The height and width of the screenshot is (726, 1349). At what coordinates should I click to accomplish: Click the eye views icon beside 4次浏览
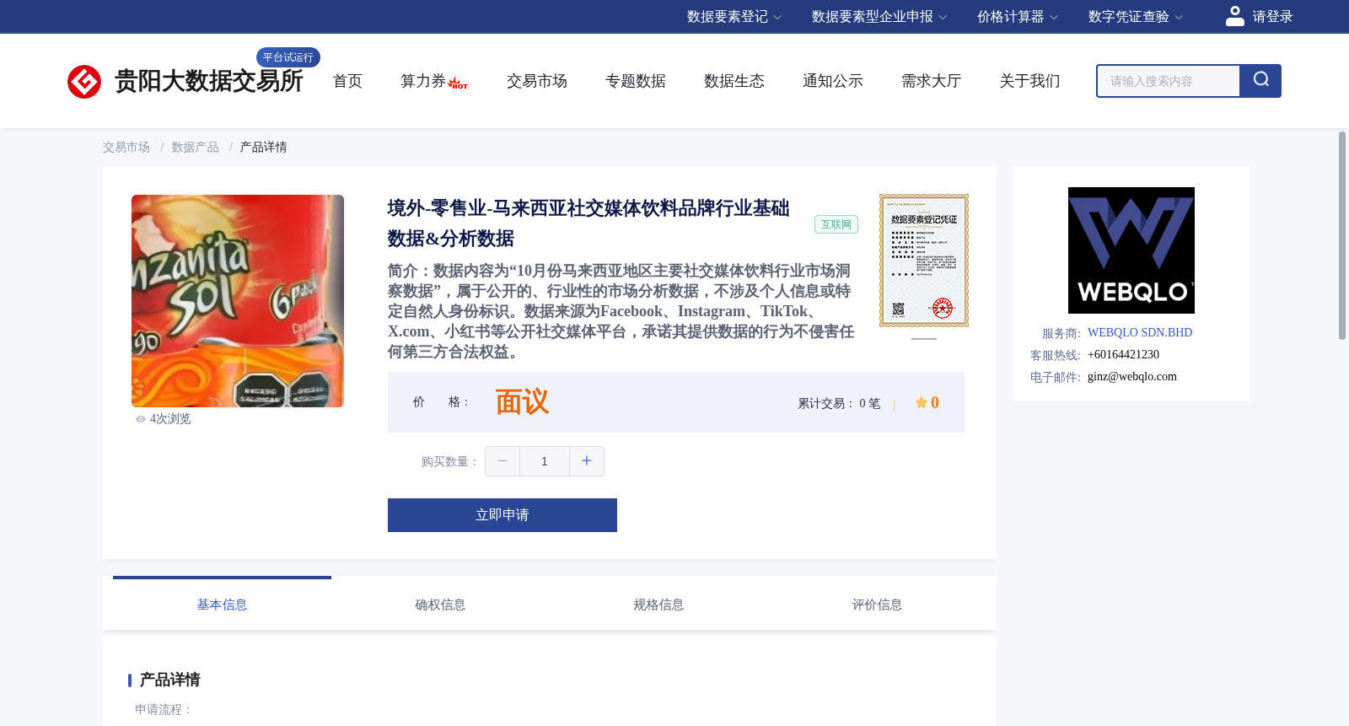pos(141,419)
